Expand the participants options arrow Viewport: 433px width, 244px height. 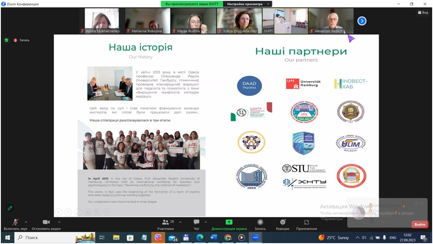pos(180,222)
